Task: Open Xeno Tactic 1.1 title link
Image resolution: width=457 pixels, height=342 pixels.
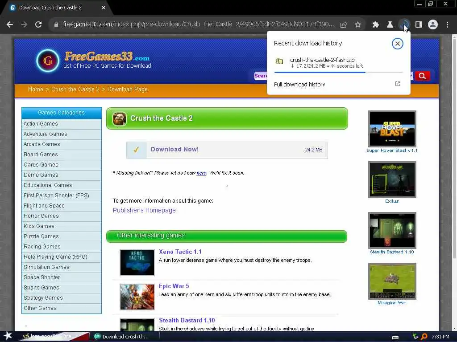Action: coord(180,252)
